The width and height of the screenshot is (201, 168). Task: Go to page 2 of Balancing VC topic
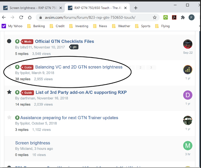pyautogui.click(x=141, y=67)
